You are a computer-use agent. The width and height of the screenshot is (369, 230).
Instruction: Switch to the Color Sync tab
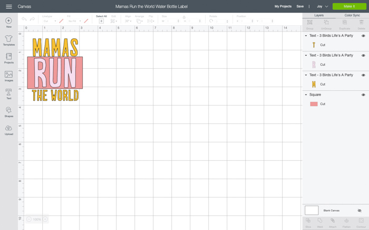[x=352, y=15]
